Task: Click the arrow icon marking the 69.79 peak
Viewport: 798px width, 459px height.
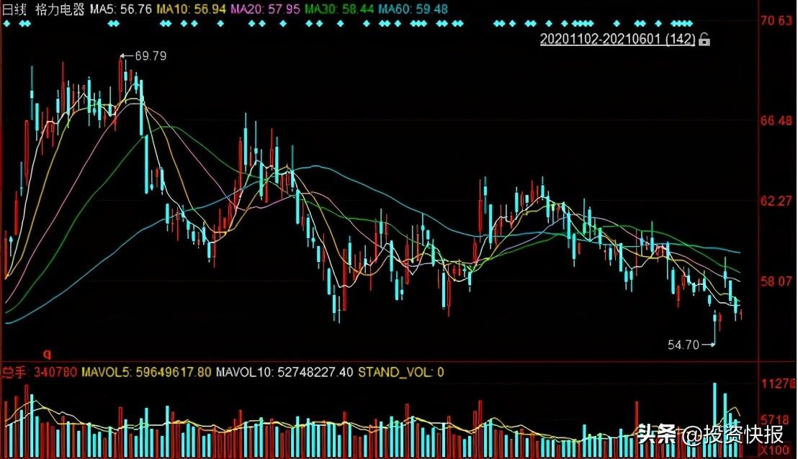Action: [123, 55]
